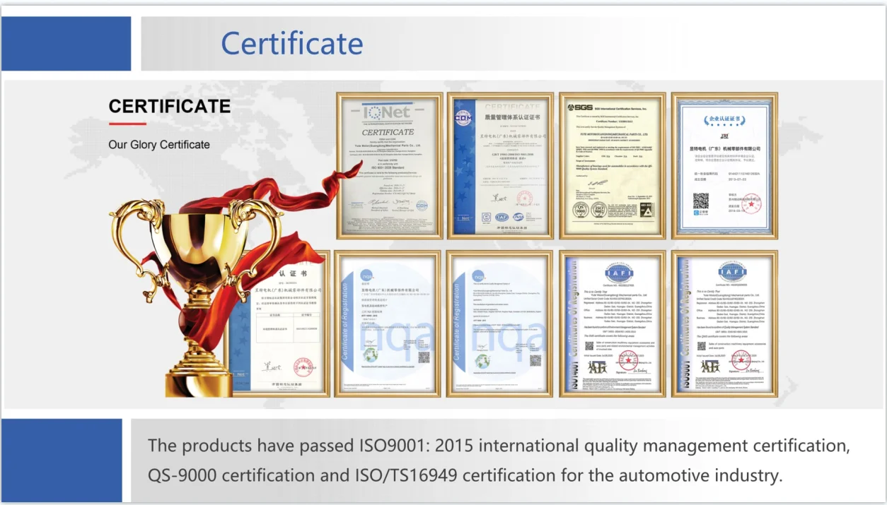Click the line beginning 'The products have passed ISO9001'

click(x=499, y=446)
